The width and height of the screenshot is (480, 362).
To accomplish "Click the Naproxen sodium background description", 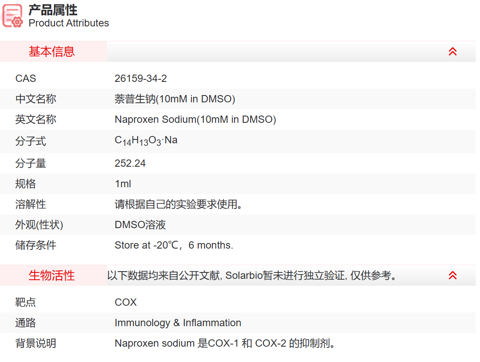I will tap(226, 343).
